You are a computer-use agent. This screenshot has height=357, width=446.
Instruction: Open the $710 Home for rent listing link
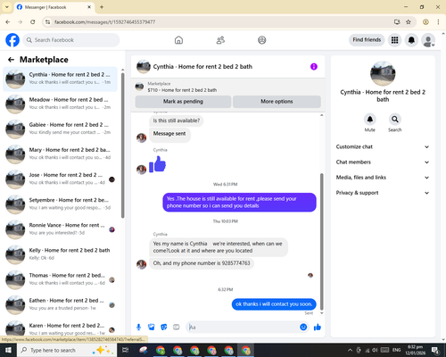point(182,90)
